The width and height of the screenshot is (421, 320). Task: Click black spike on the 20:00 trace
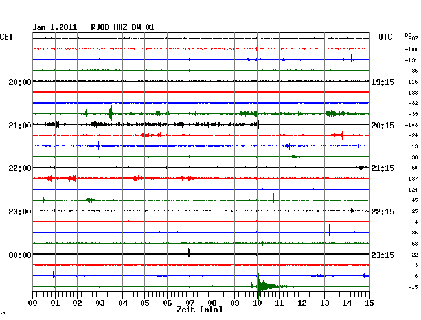pos(225,80)
